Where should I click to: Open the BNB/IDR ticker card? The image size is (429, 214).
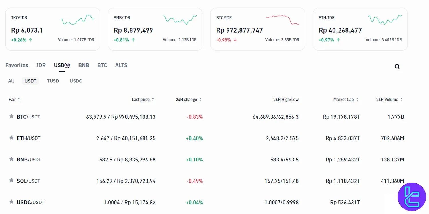coord(155,29)
